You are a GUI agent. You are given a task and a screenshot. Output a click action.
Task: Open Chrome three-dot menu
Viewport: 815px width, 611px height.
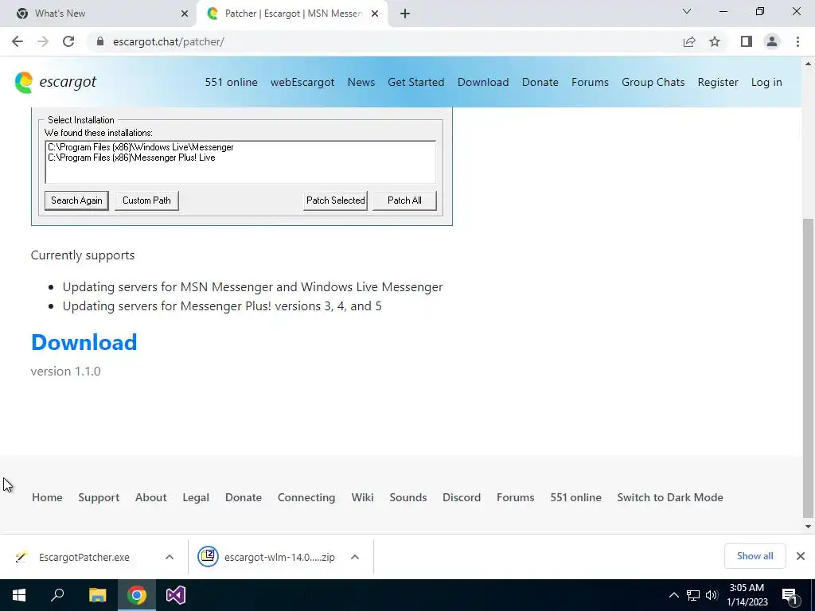click(797, 41)
